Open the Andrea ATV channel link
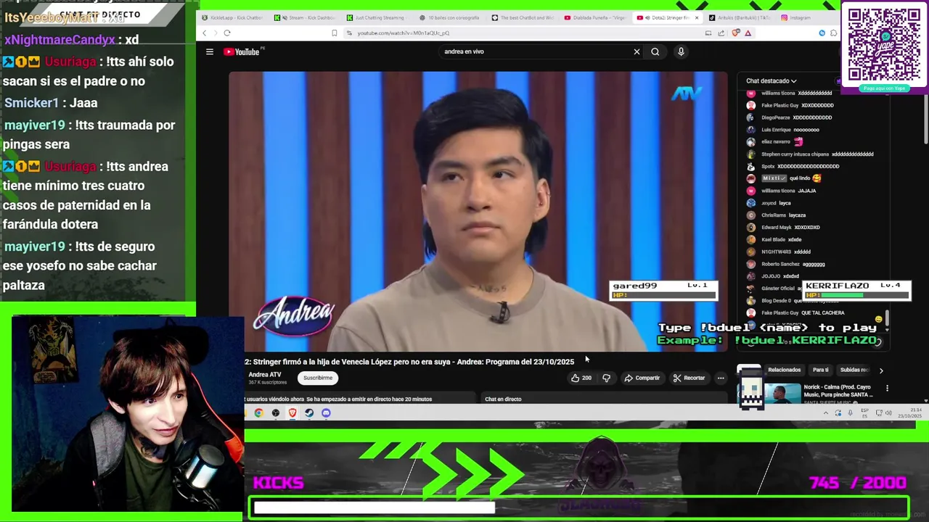 tap(265, 375)
